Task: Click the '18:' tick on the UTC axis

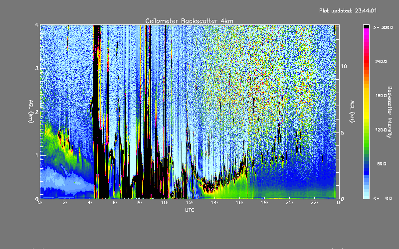Action: [264, 203]
